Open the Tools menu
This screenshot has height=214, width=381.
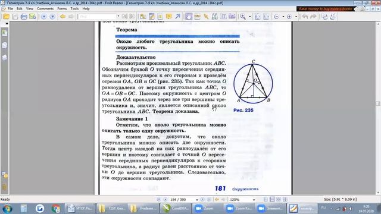[x=74, y=8]
